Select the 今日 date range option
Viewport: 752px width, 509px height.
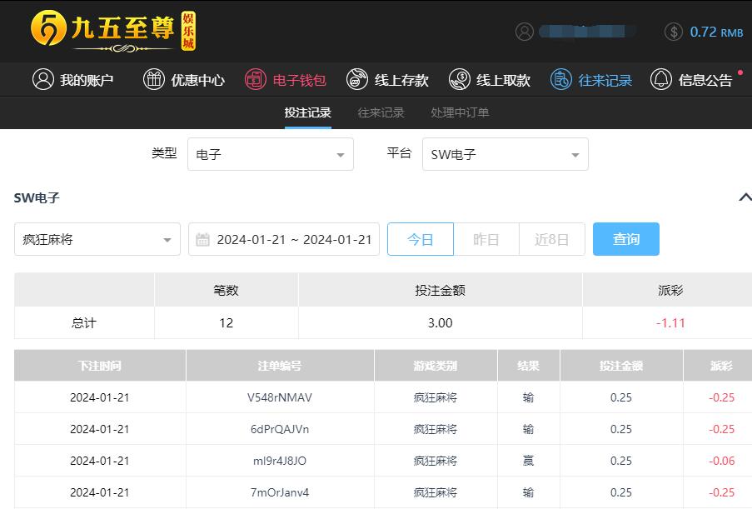(x=421, y=239)
